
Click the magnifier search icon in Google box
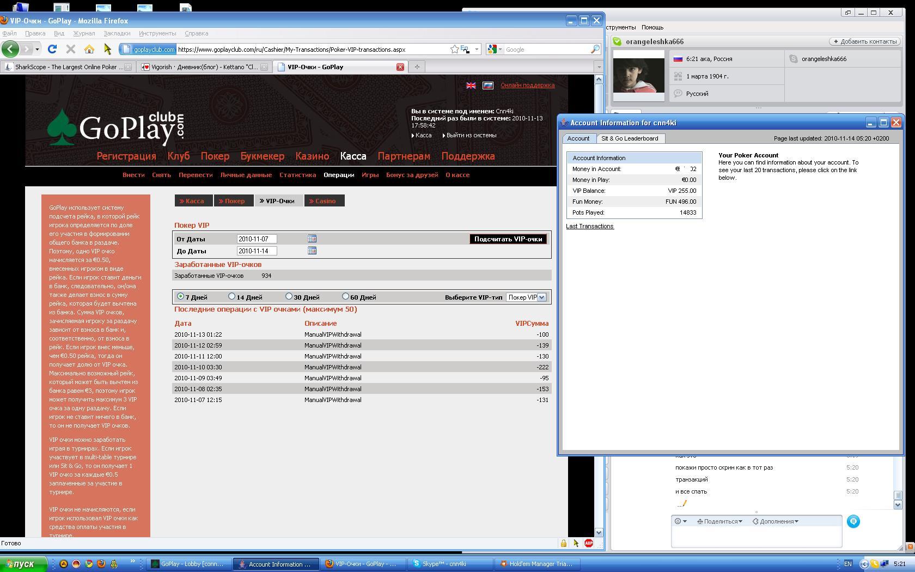595,49
